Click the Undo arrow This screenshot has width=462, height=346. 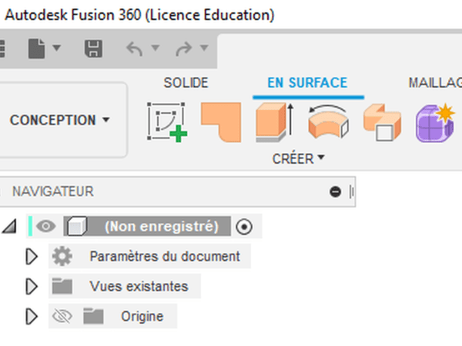[x=135, y=50]
